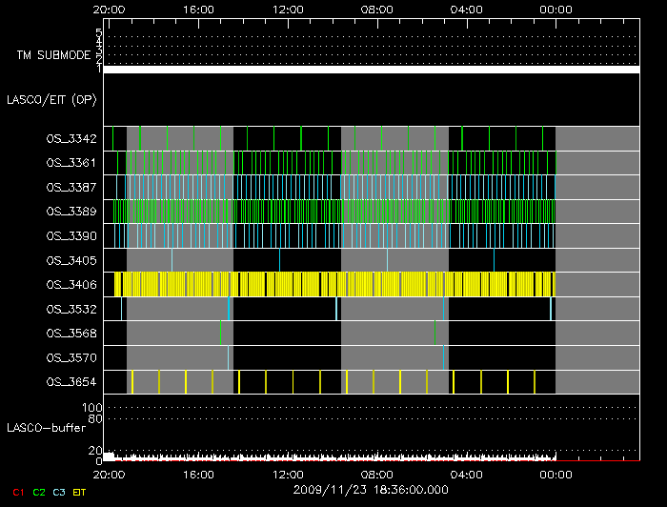Click the 00:00 tick on top axis

click(556, 9)
